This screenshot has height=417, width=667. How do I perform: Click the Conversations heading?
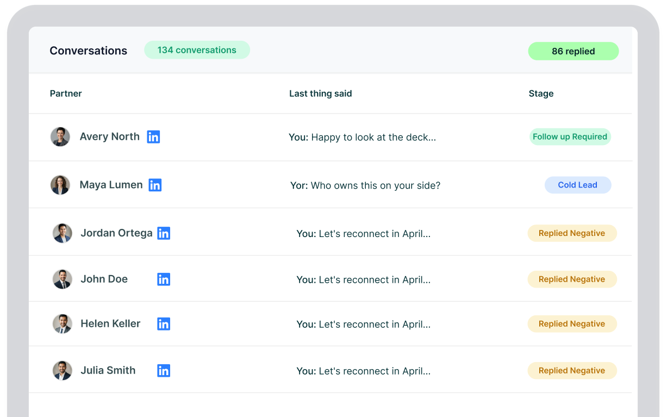coord(89,51)
